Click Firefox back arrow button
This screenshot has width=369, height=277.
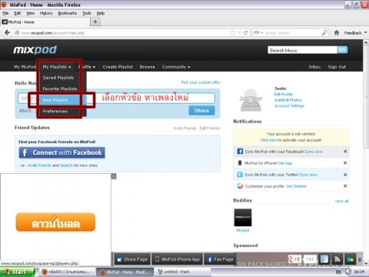pyautogui.click(x=8, y=33)
